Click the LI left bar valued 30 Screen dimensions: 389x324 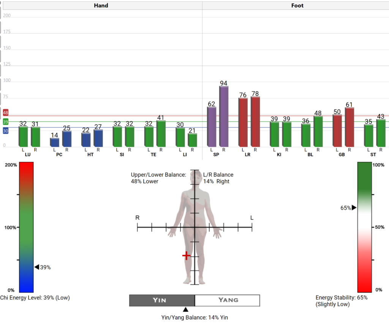click(x=180, y=137)
